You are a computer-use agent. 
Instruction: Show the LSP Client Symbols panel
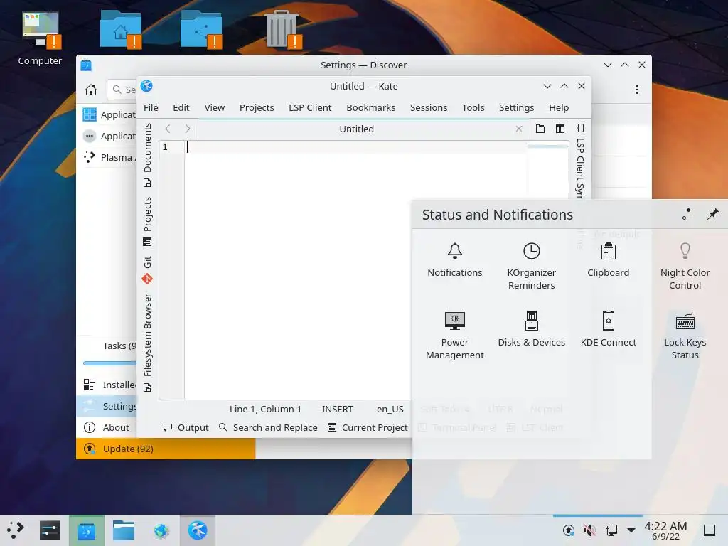[x=580, y=160]
